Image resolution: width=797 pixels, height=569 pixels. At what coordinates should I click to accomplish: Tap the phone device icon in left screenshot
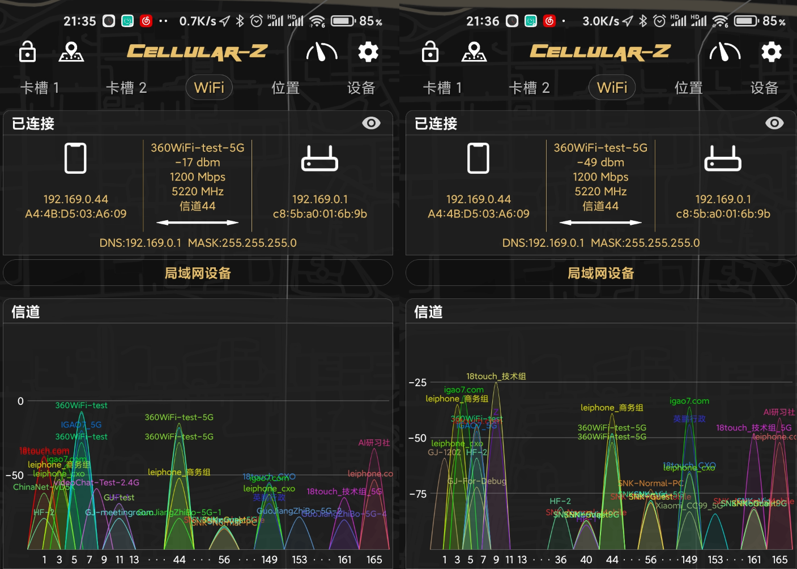(x=75, y=158)
